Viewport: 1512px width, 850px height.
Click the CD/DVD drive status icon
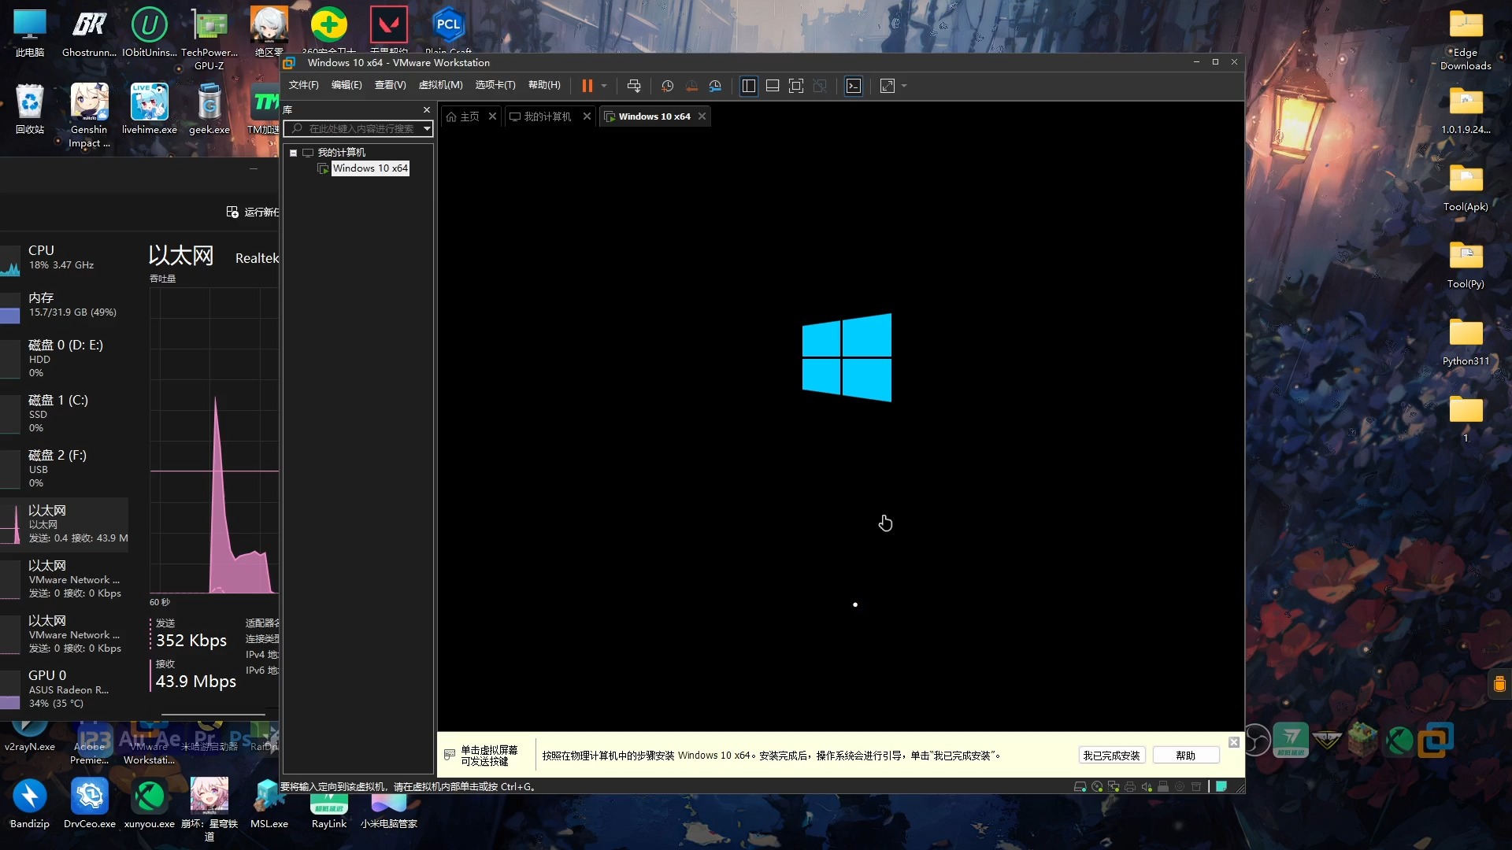1097,786
